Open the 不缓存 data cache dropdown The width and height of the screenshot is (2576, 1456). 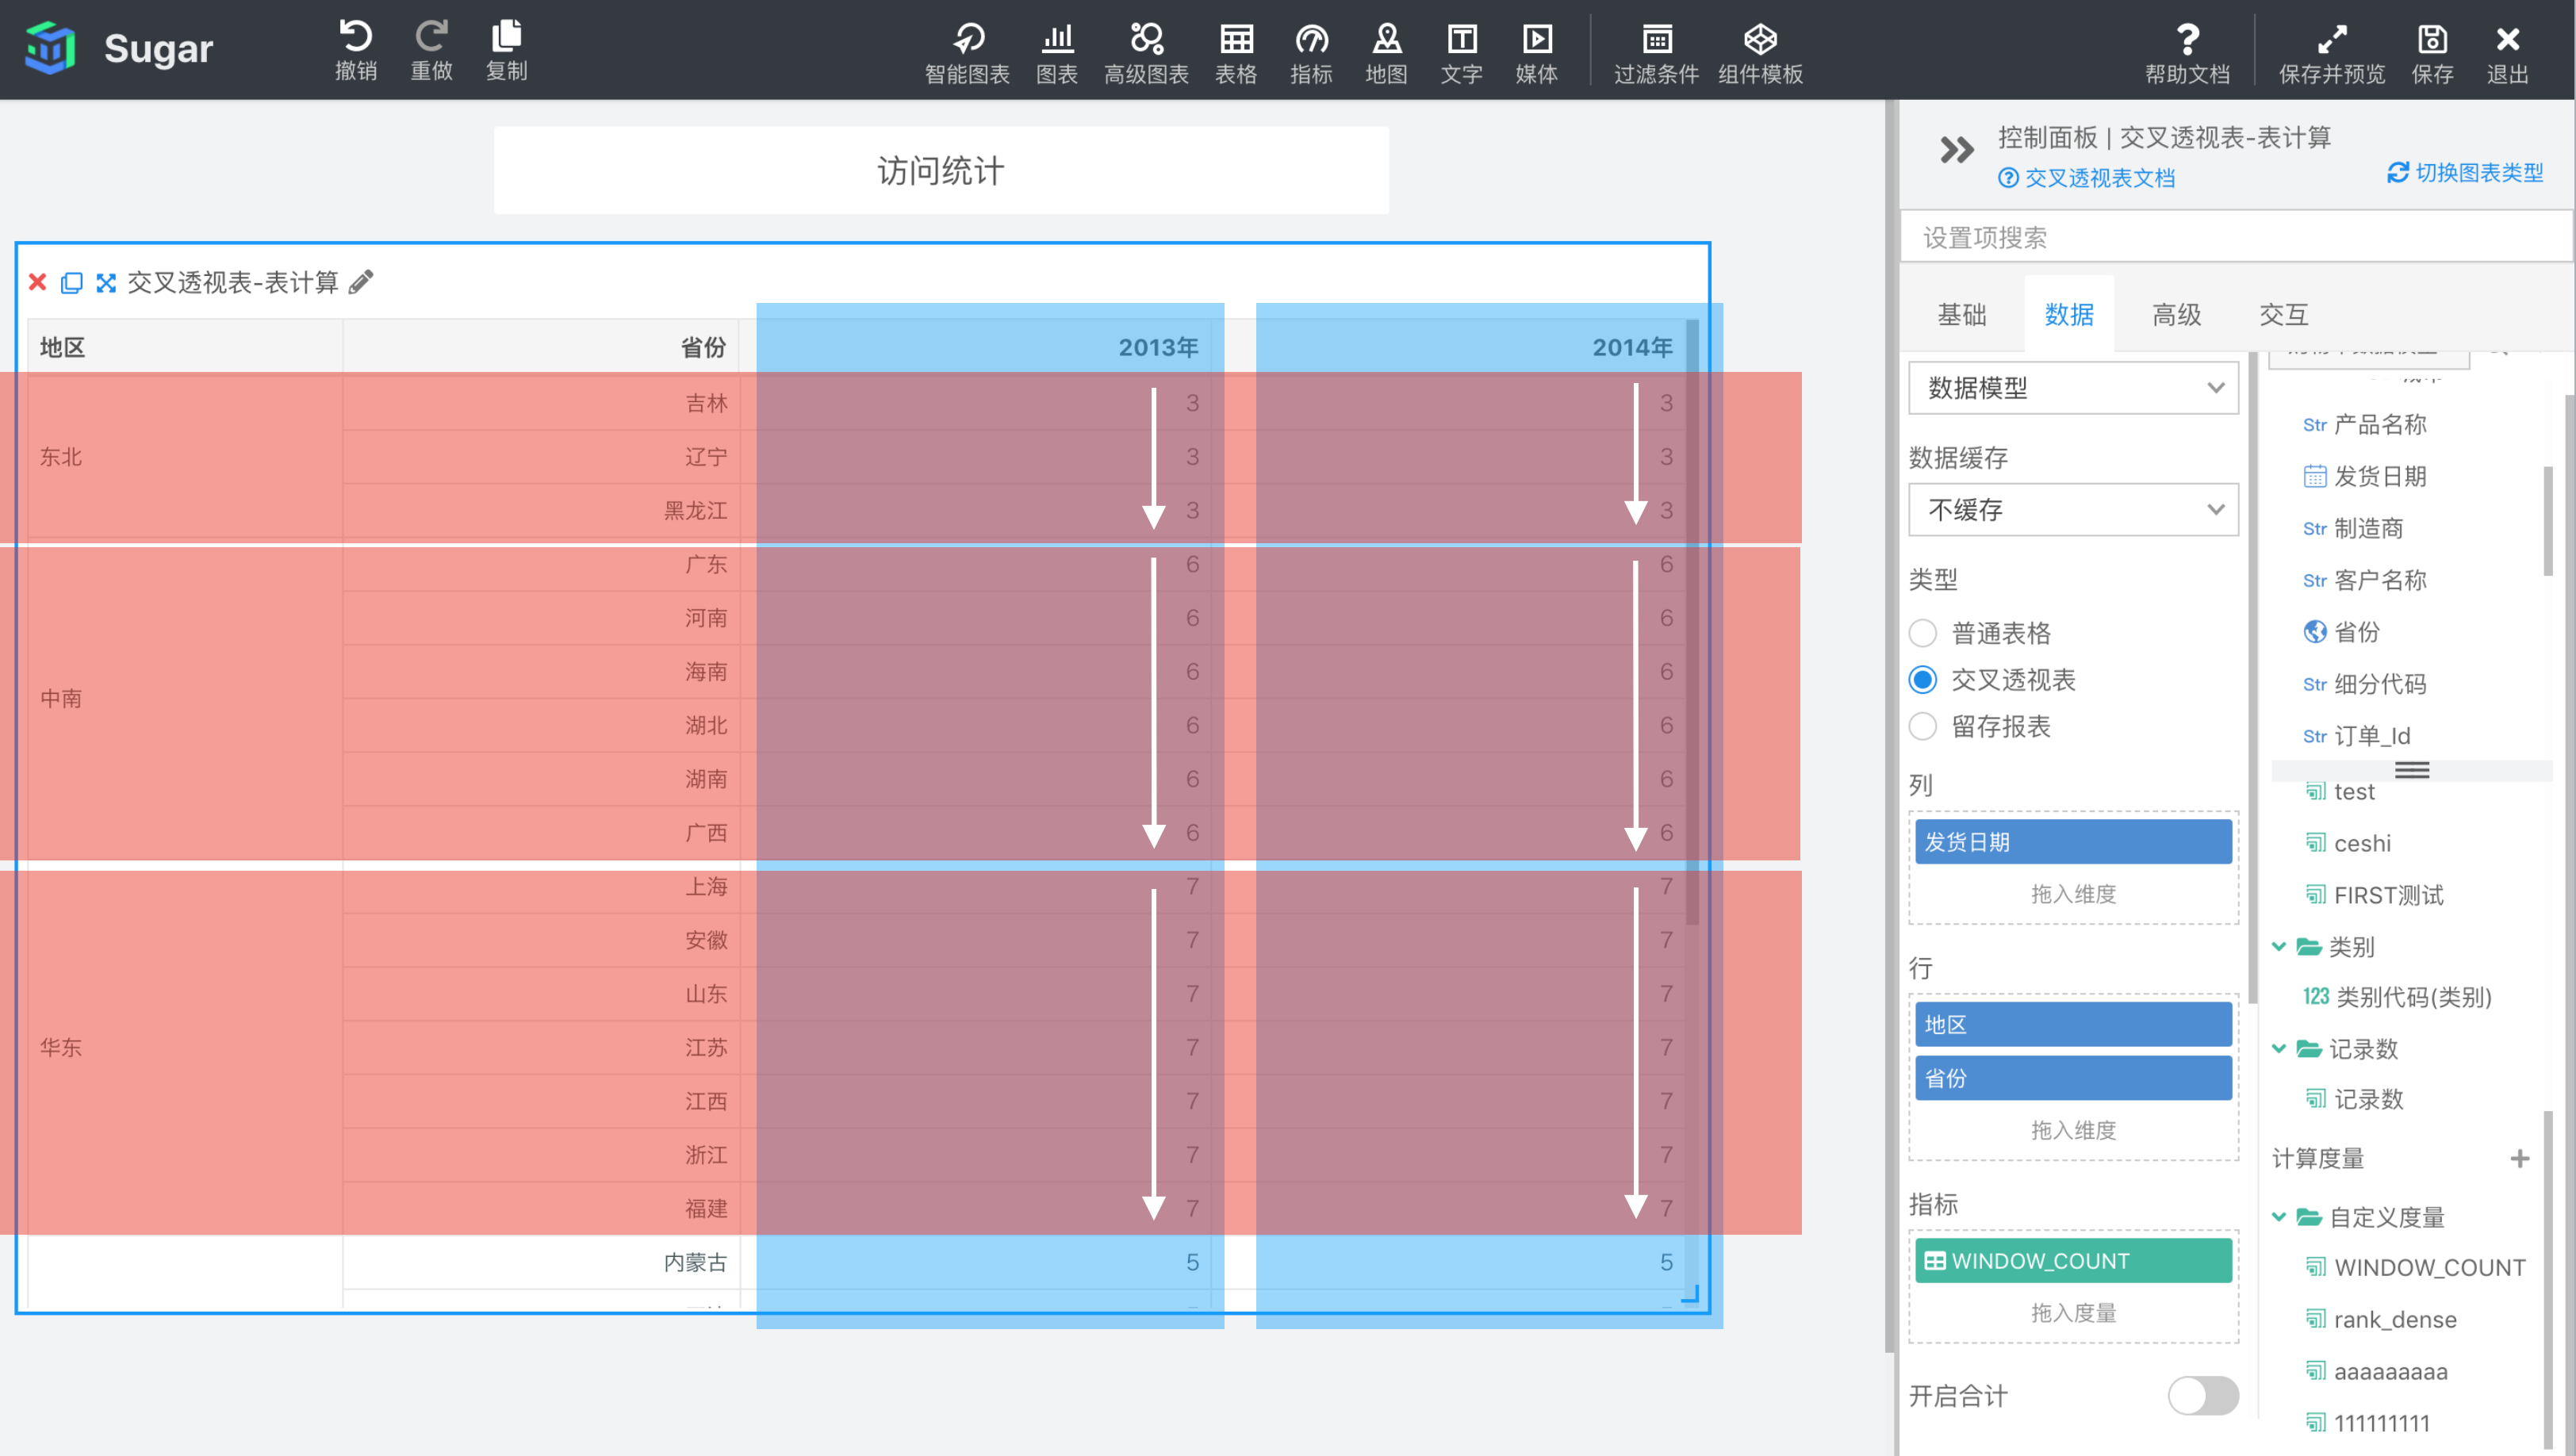[2073, 510]
